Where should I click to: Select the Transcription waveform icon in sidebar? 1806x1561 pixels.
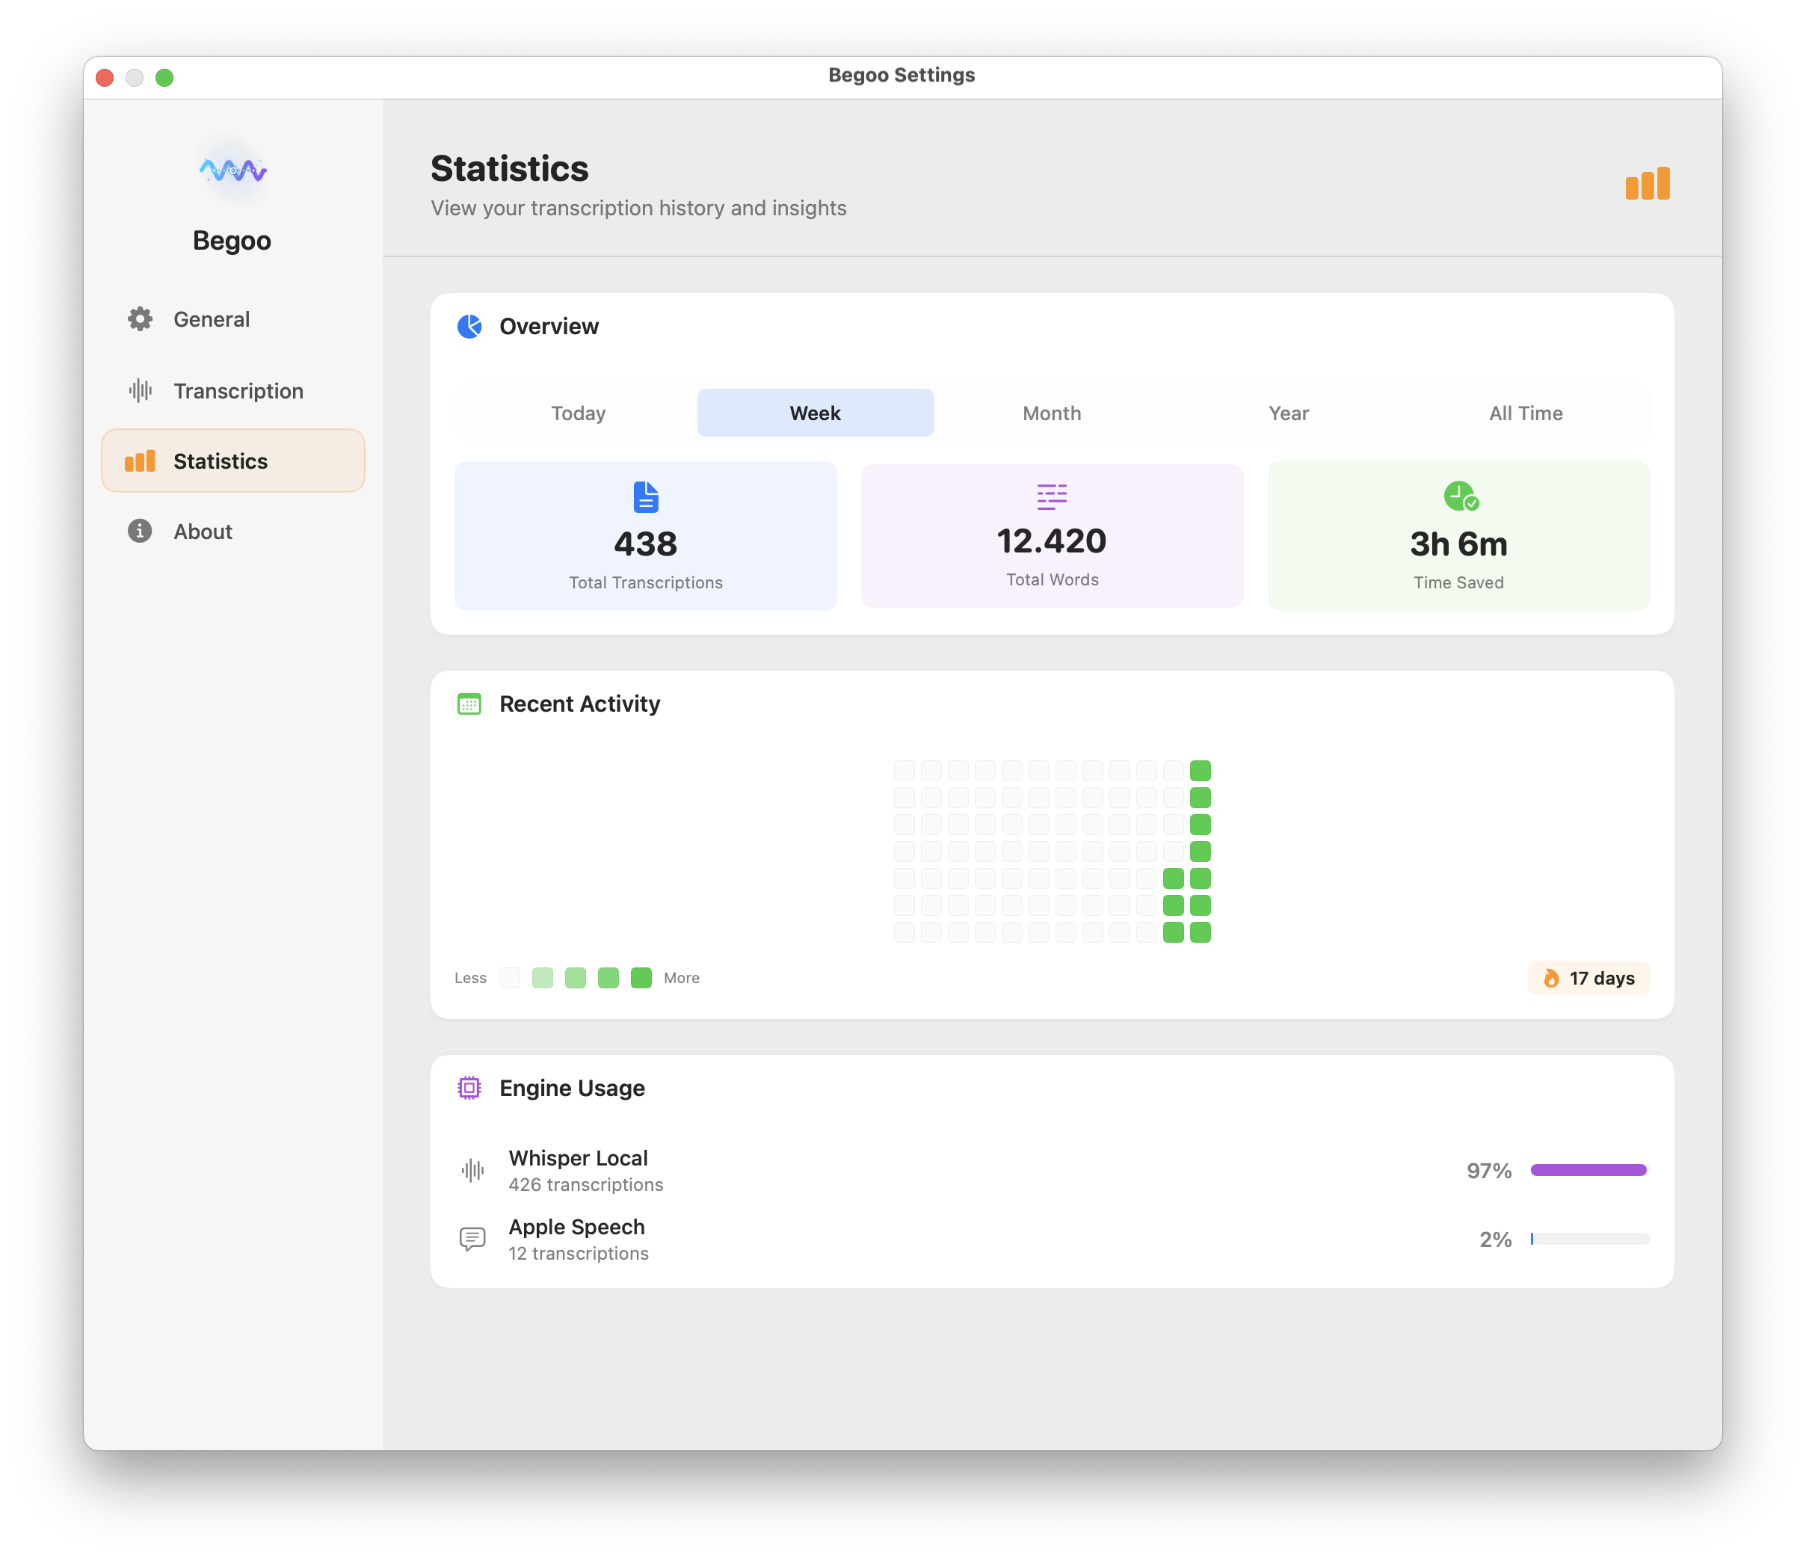pos(140,390)
